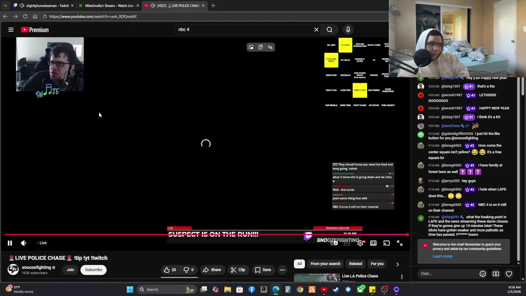
Task: Jump to Live indicator in player
Action: click(x=42, y=243)
